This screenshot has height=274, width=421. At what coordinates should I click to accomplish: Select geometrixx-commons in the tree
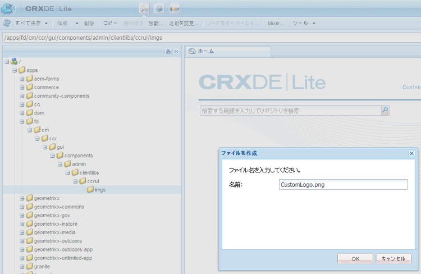[59, 207]
